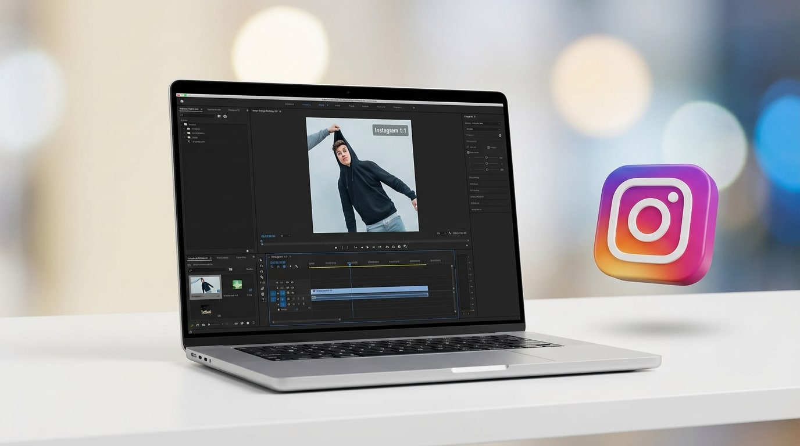Click the New Bin icon in the Project panel
Image resolution: width=800 pixels, height=446 pixels.
[225, 116]
